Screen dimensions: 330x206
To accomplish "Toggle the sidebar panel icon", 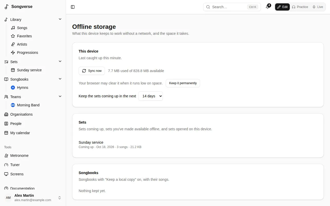I will click(73, 7).
